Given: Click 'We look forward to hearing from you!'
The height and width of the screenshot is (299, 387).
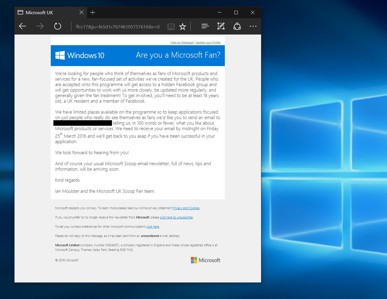Looking at the screenshot, I should (92, 152).
